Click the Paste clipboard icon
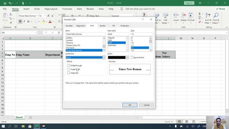 (x=5, y=16)
